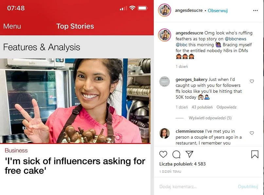Save post with the bookmark icon
The image size is (264, 195).
[255, 154]
